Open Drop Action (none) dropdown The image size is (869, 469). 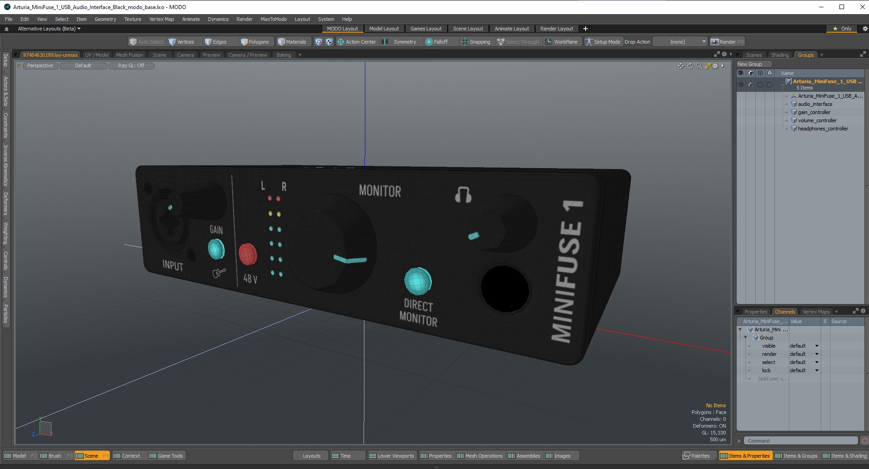pos(680,42)
